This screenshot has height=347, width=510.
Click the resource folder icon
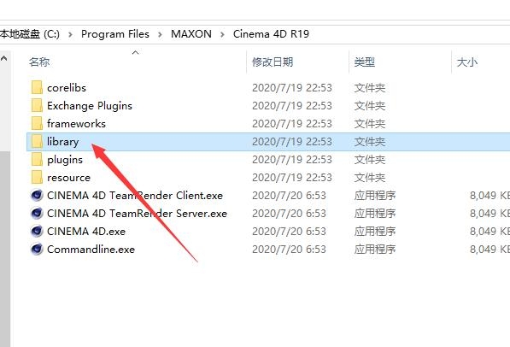click(37, 178)
